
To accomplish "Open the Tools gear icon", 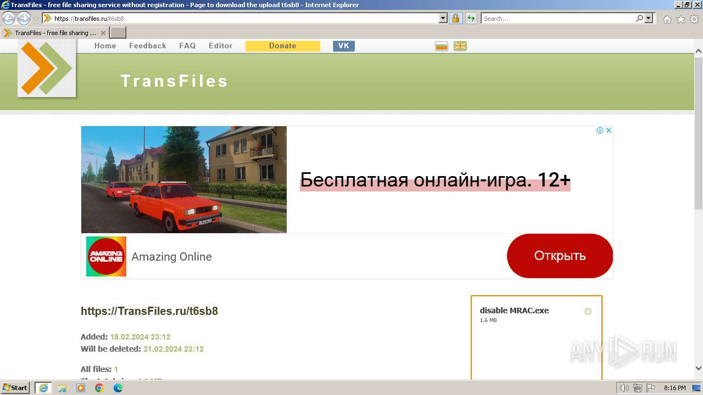I will point(694,19).
